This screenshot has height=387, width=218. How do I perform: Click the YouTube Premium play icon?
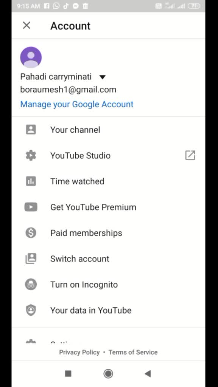coord(31,207)
